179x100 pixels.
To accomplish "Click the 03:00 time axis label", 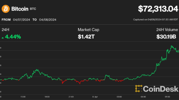I will pos(119,97).
